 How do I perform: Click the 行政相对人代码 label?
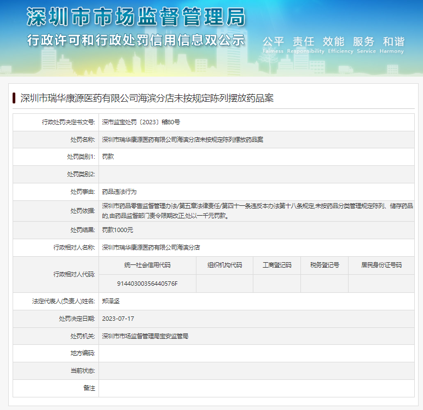point(74,274)
